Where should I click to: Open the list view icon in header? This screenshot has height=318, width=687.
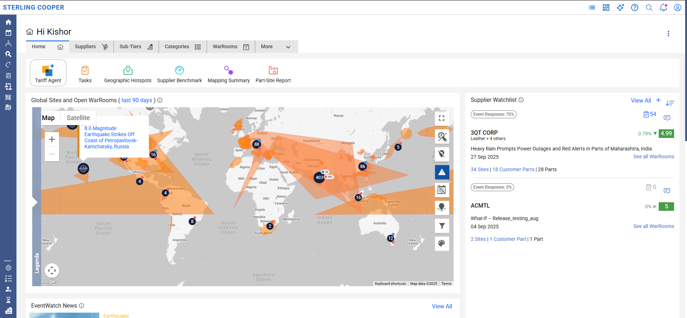point(592,8)
